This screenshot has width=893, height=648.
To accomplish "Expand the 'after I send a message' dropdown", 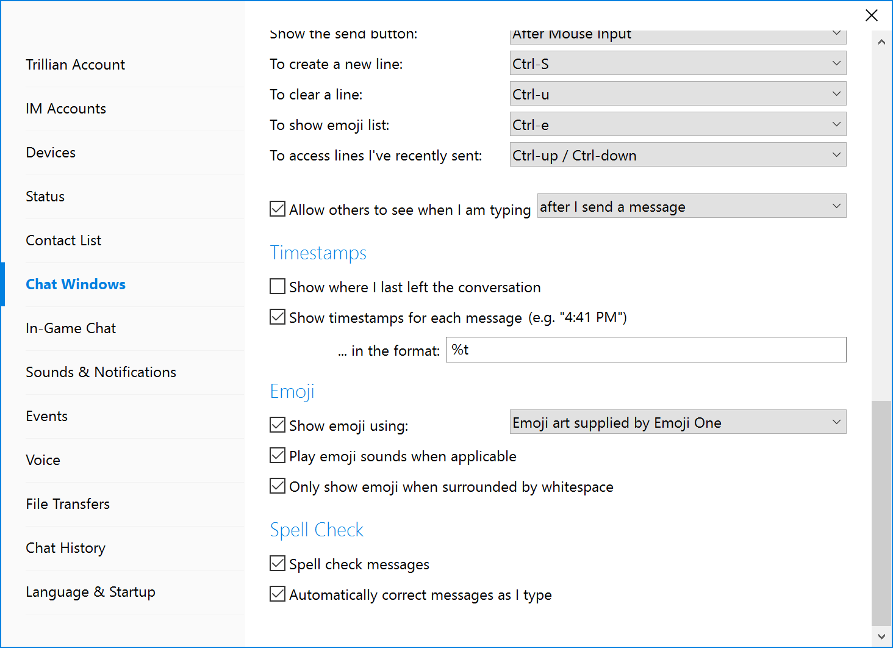I will point(692,206).
